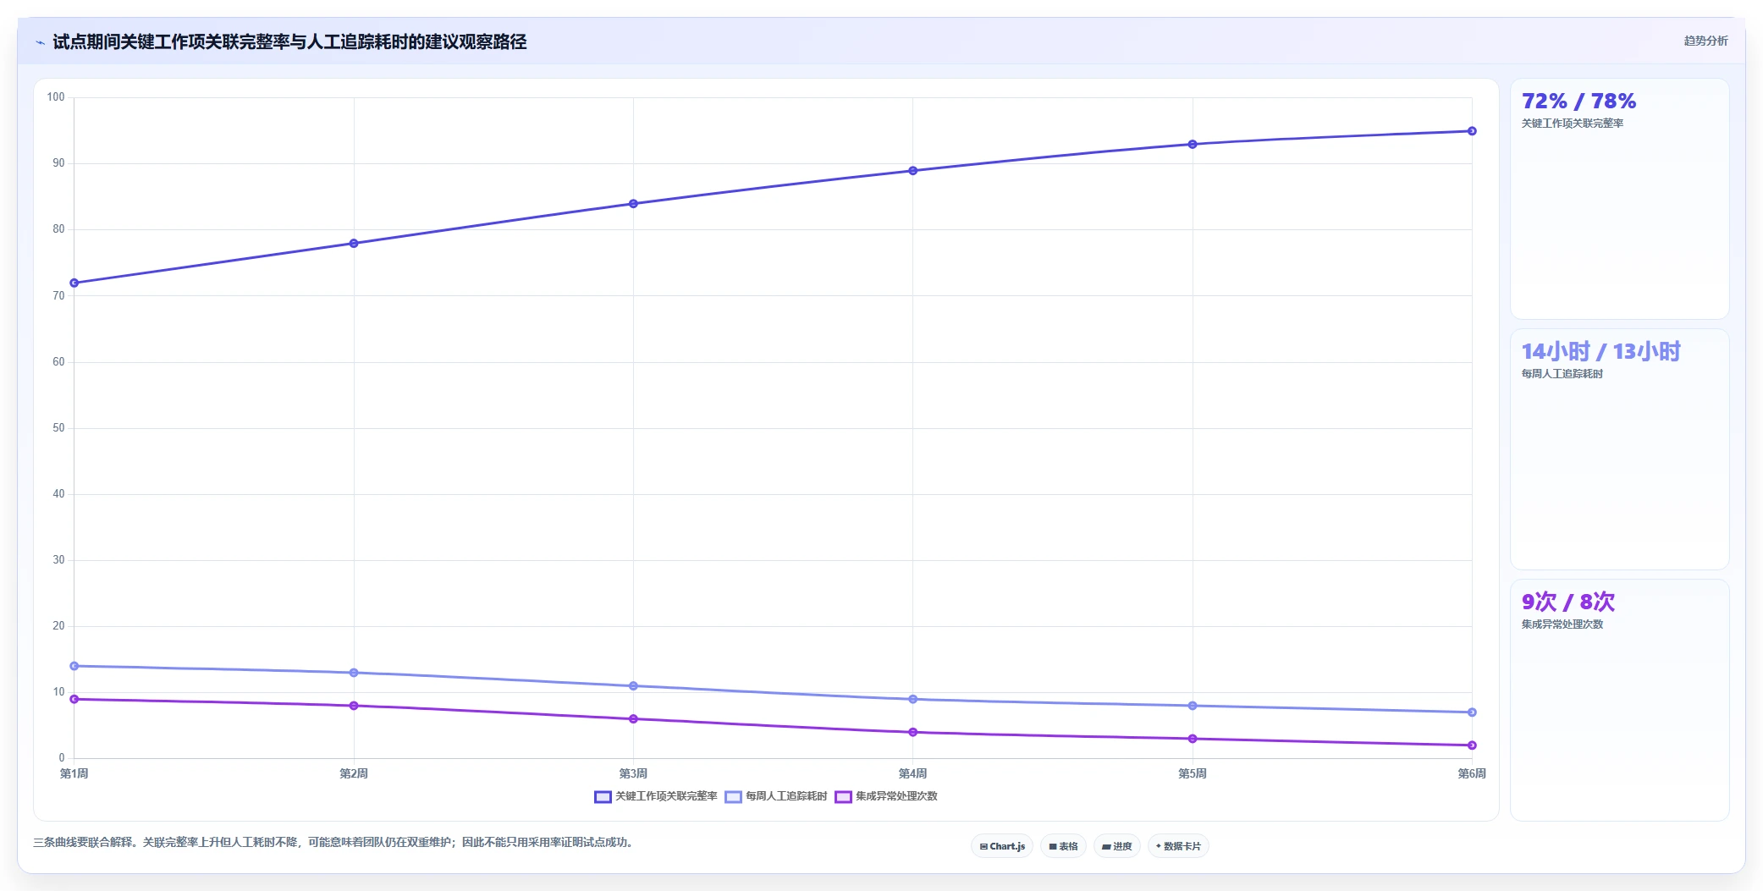The height and width of the screenshot is (891, 1763).
Task: Click the footnote text starting 三条曲线要联合解释
Action: 333,843
